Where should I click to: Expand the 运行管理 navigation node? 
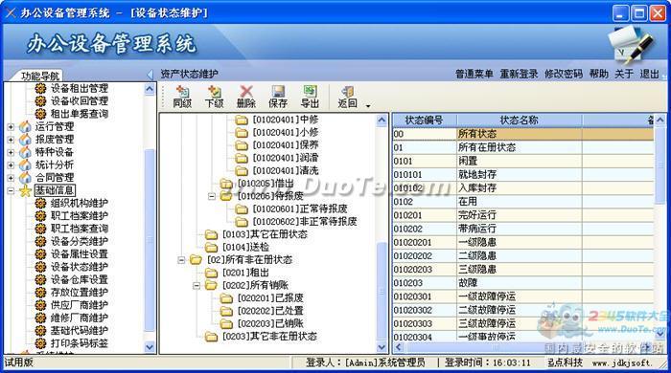coord(11,127)
